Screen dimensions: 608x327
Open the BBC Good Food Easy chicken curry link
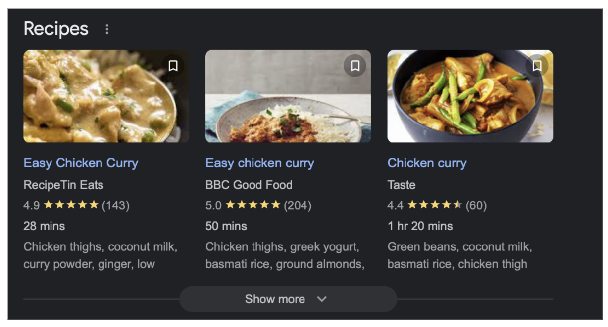coord(260,163)
